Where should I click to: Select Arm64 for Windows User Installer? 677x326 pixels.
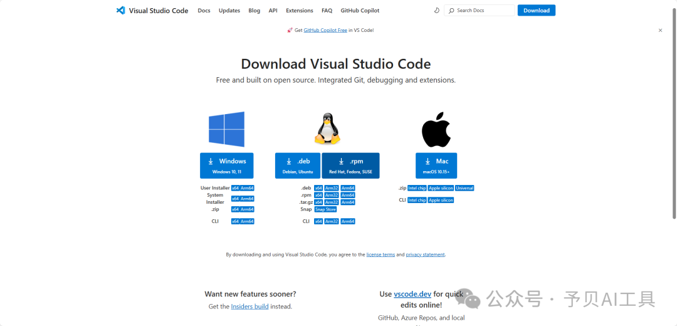tap(247, 188)
